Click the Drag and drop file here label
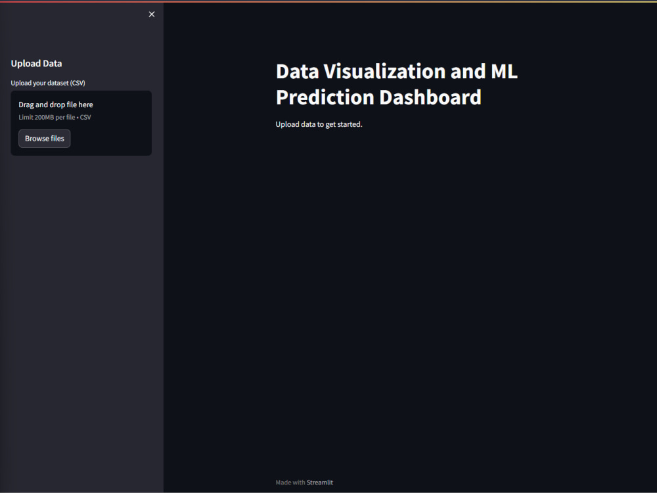Viewport: 657px width, 493px height. click(55, 105)
